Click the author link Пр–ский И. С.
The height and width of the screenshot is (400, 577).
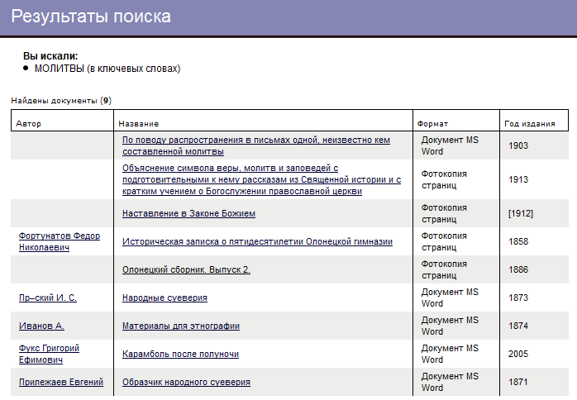[48, 298]
